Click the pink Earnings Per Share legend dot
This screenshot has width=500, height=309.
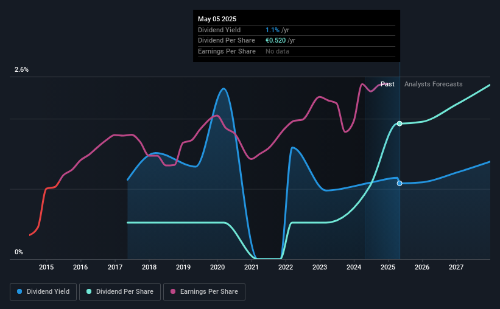[173, 291]
